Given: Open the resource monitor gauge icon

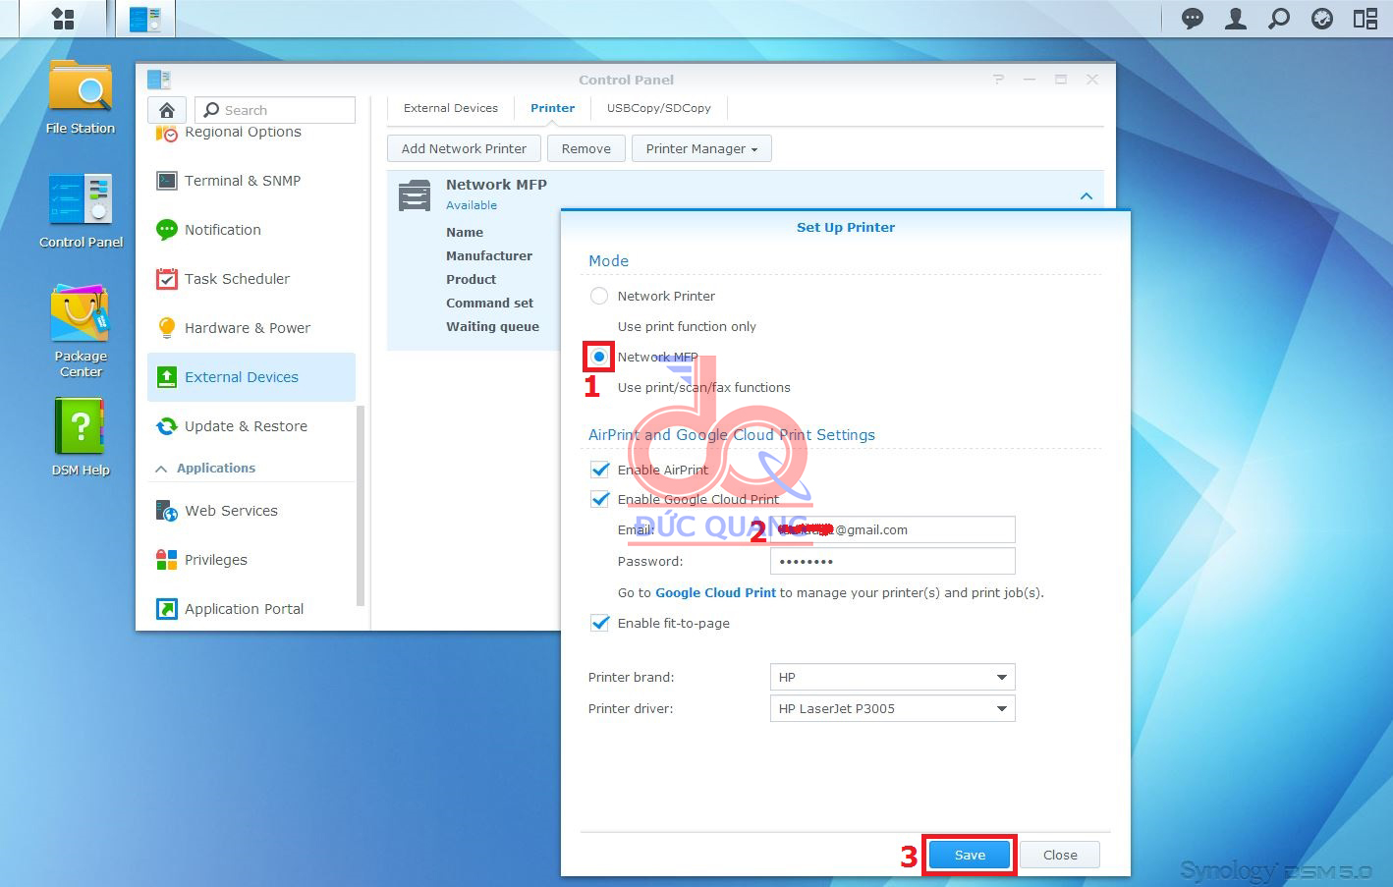Looking at the screenshot, I should pos(1322,19).
